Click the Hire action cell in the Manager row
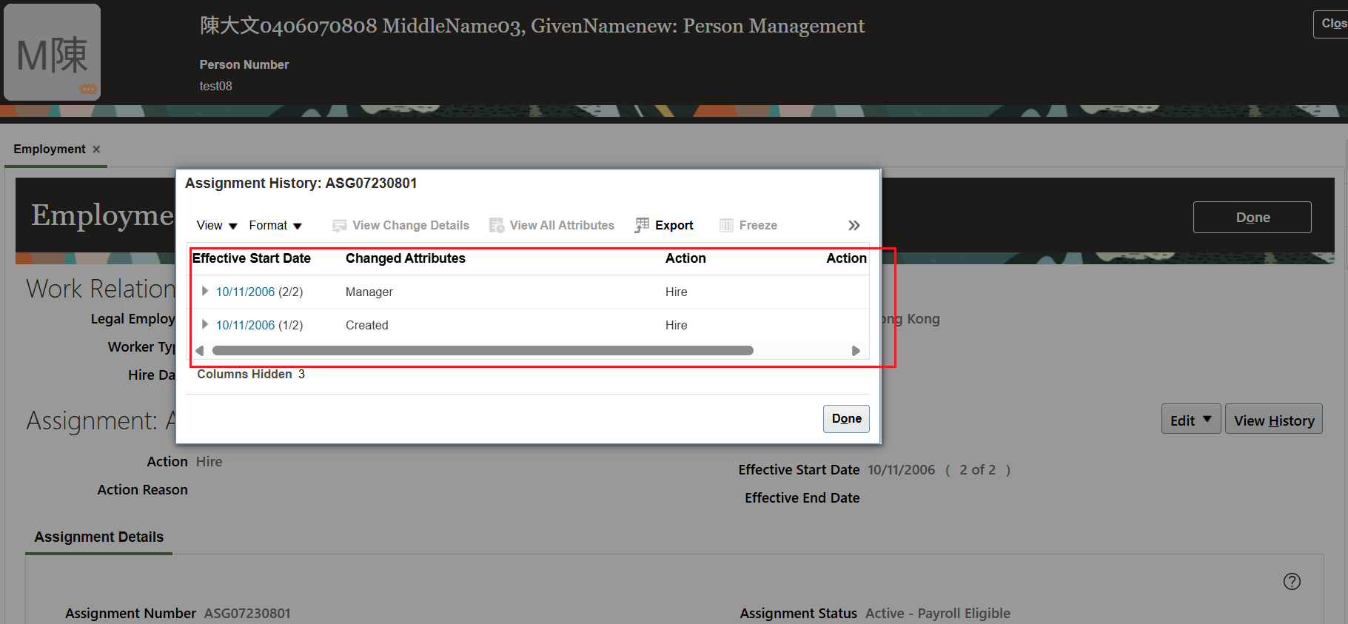The height and width of the screenshot is (624, 1348). [x=677, y=292]
